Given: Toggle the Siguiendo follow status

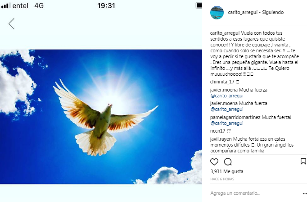Looking at the screenshot, I should (273, 12).
